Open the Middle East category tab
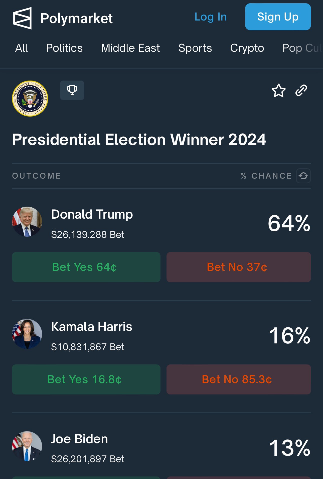Screen dimensions: 323x479 (x=130, y=48)
